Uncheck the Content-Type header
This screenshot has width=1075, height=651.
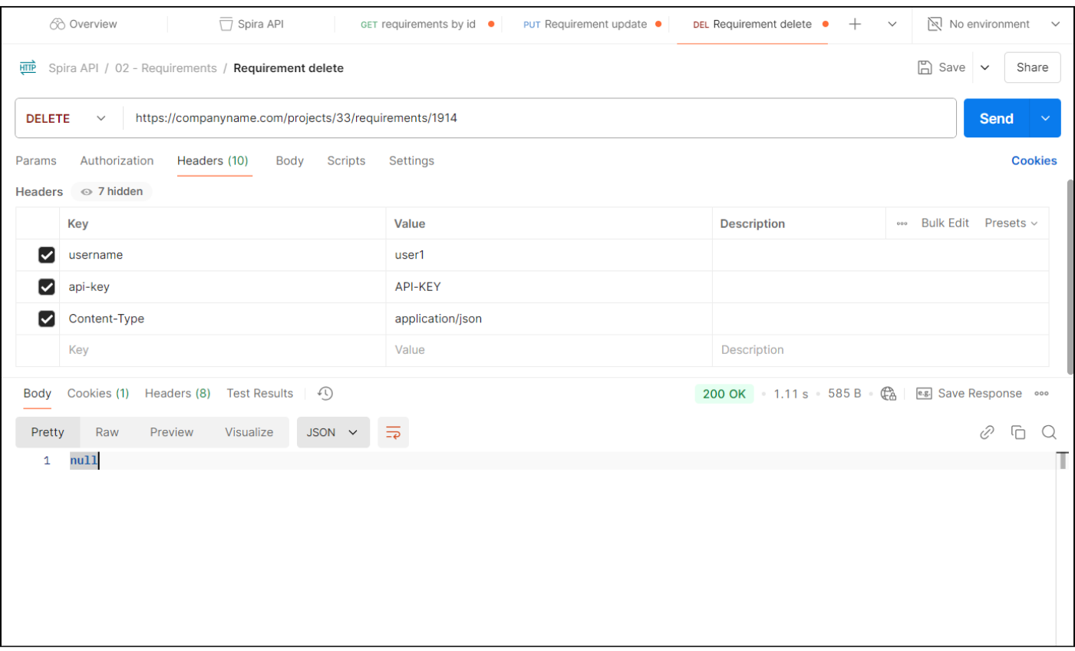47,319
